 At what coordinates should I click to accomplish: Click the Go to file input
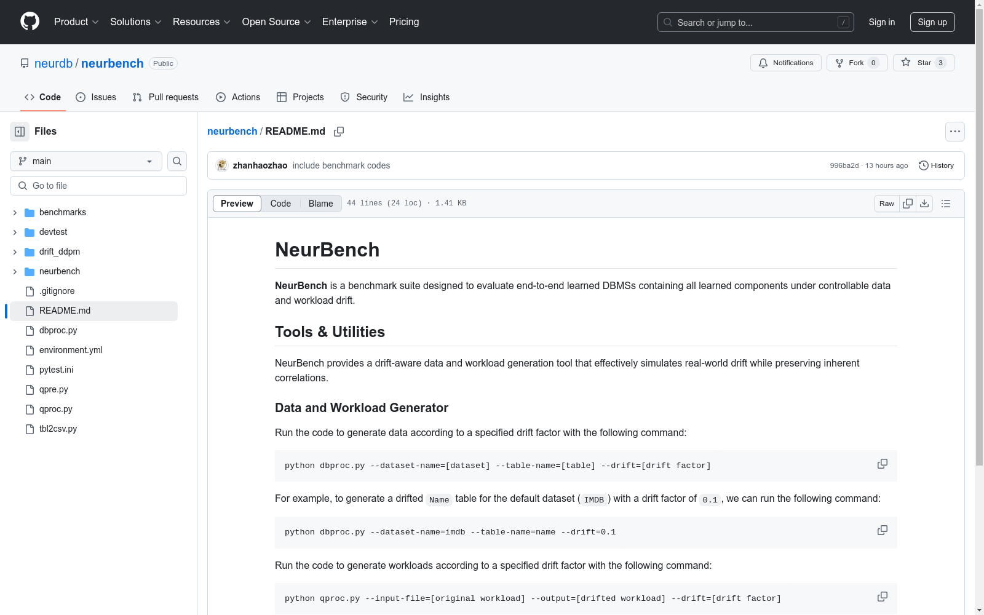pyautogui.click(x=98, y=186)
